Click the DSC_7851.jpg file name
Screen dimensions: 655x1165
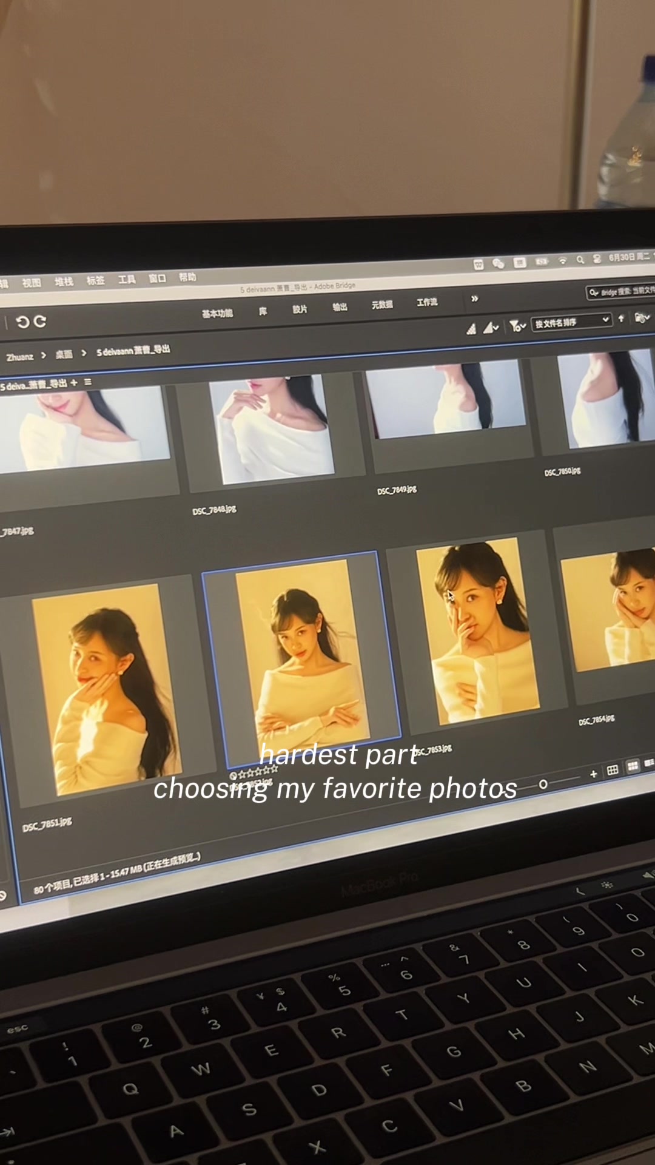point(47,825)
